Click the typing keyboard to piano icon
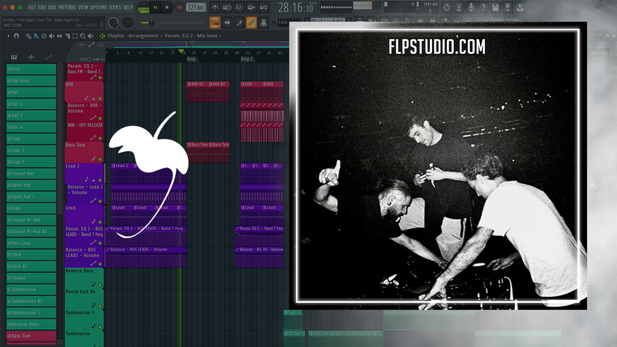 coord(215,23)
